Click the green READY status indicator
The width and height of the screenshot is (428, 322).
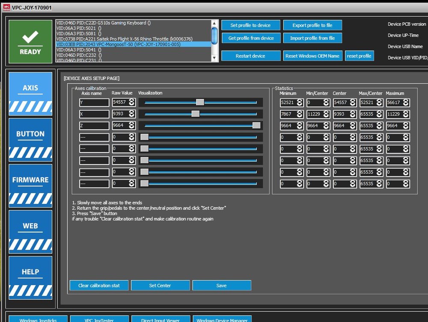30,41
